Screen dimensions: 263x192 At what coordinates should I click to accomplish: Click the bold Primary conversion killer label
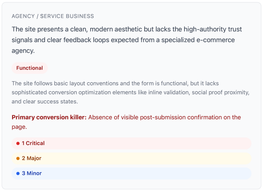(49, 118)
